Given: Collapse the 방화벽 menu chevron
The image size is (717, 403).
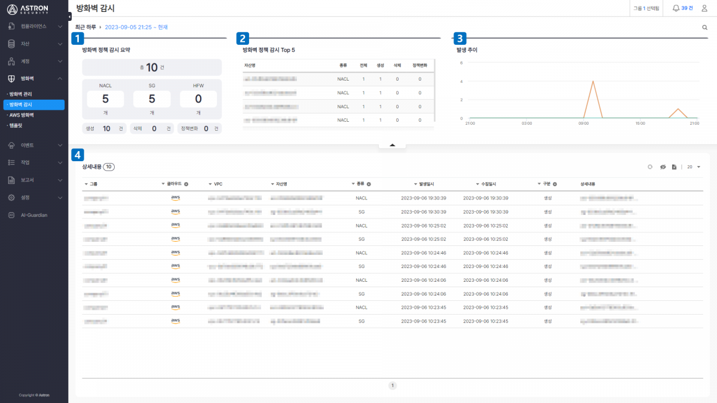Looking at the screenshot, I should click(x=60, y=78).
